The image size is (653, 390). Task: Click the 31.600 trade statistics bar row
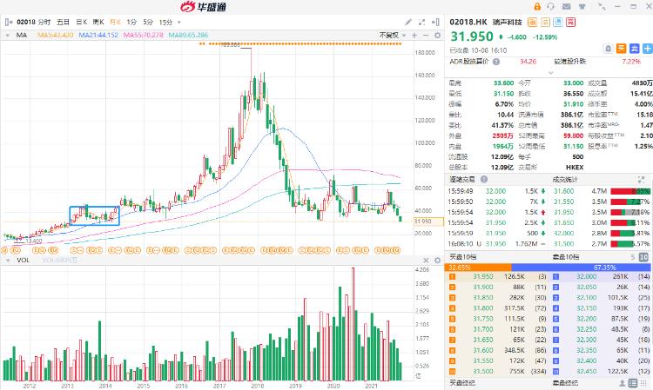coord(602,191)
